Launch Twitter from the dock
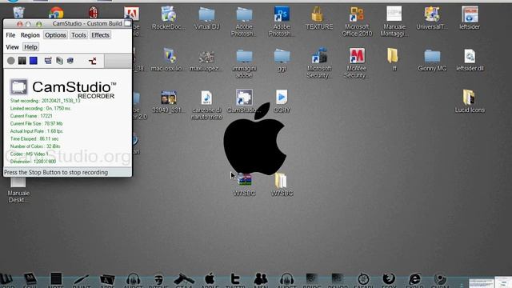This screenshot has height=288, width=512. point(235,280)
